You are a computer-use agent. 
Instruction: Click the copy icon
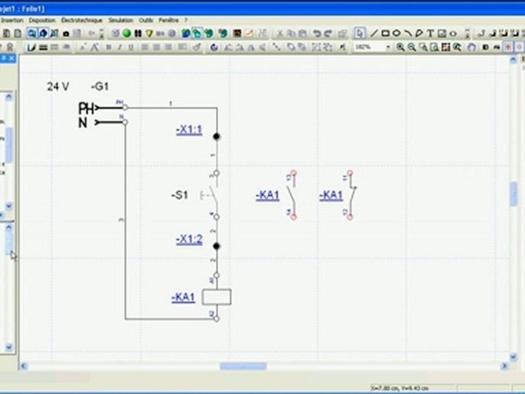(291, 33)
